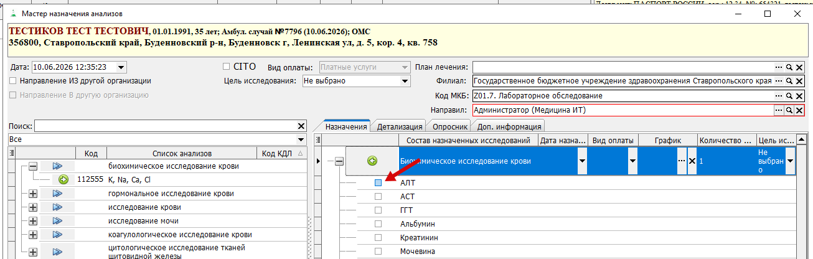Tick the АЛТ checkbox
The image size is (813, 259).
(378, 183)
